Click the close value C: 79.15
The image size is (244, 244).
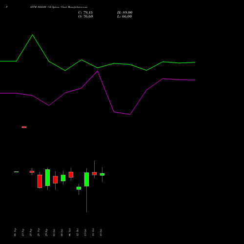[85, 12]
